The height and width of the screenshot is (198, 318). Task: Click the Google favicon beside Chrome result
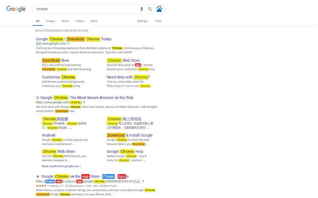pos(37,97)
